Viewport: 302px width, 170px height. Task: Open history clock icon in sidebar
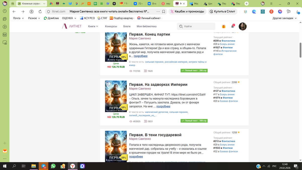point(5,11)
